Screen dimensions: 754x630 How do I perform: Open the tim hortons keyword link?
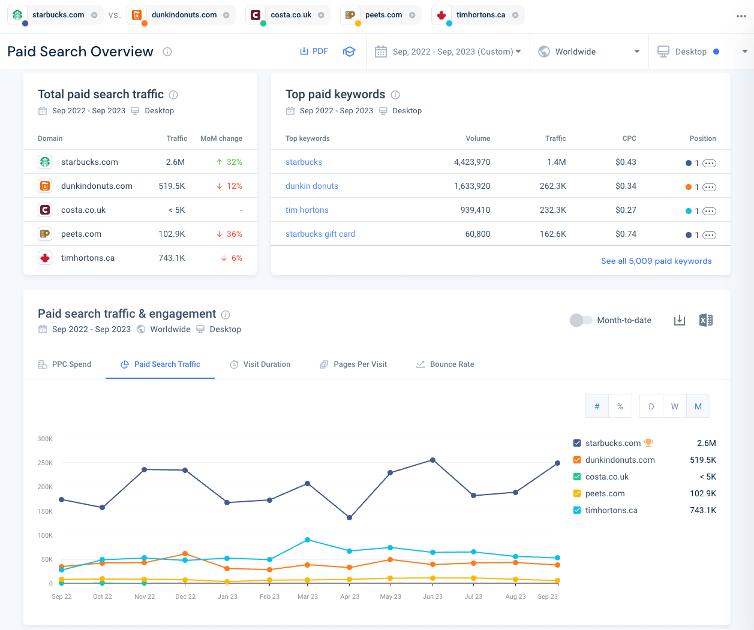307,210
